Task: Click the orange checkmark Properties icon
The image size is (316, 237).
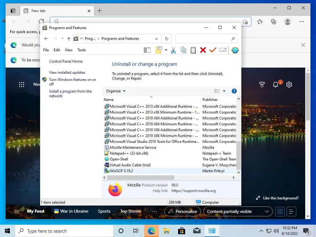Action: [x=213, y=50]
